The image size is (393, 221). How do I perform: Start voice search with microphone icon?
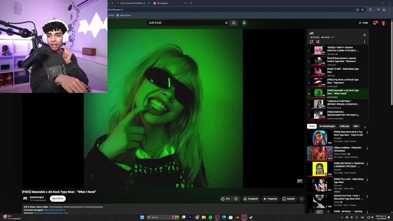pos(244,23)
